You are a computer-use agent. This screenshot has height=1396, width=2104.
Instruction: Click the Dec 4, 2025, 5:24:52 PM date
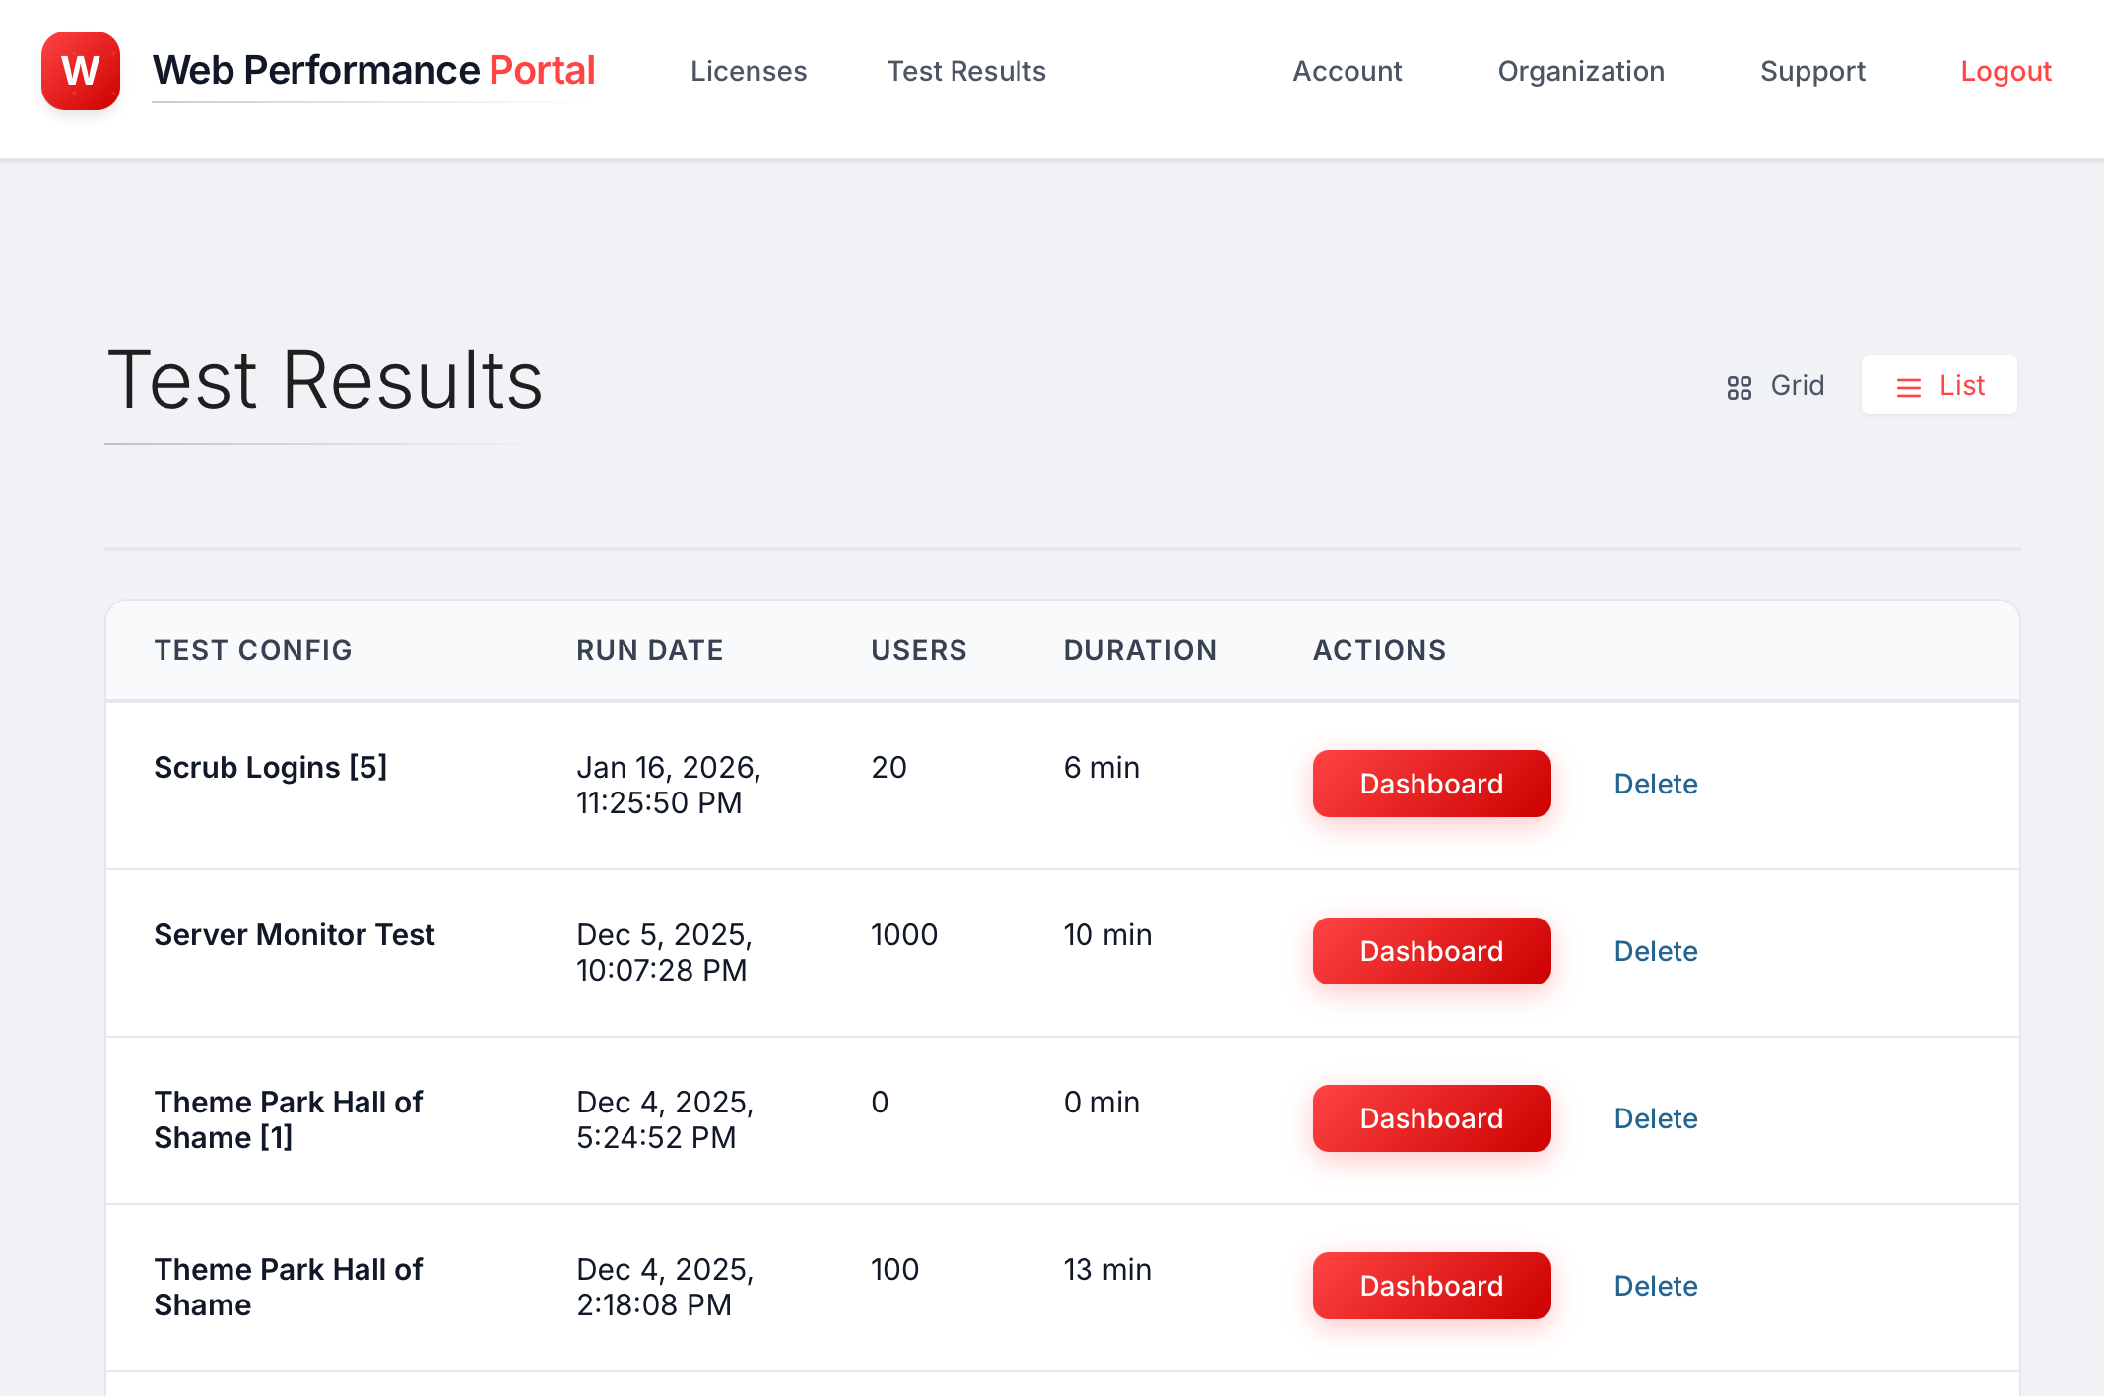[666, 1119]
